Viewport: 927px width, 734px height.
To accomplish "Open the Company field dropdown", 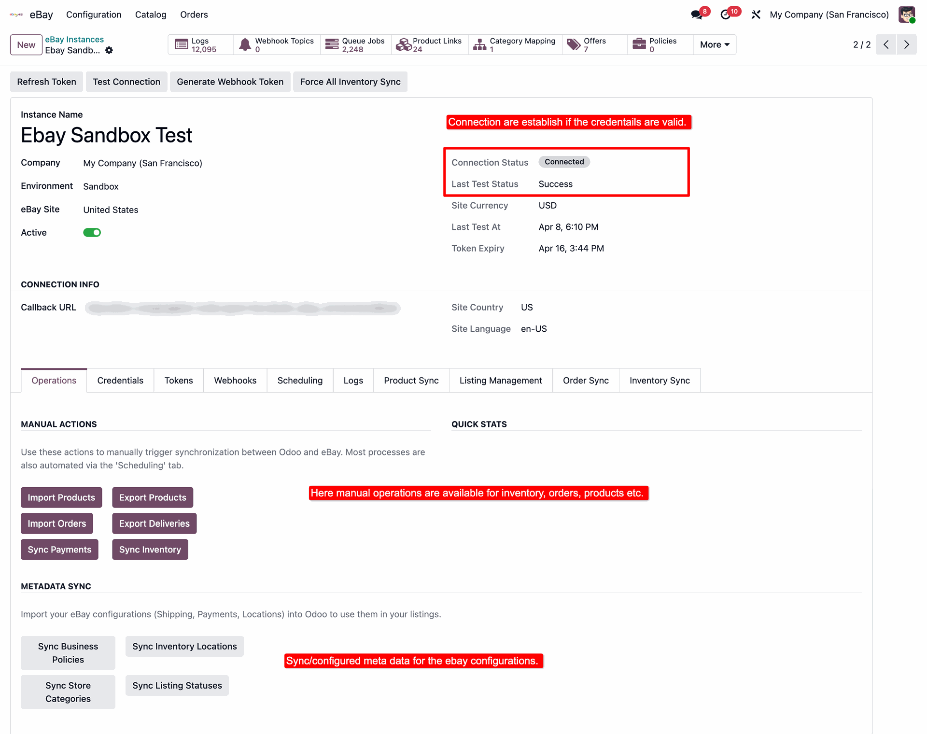I will [142, 163].
